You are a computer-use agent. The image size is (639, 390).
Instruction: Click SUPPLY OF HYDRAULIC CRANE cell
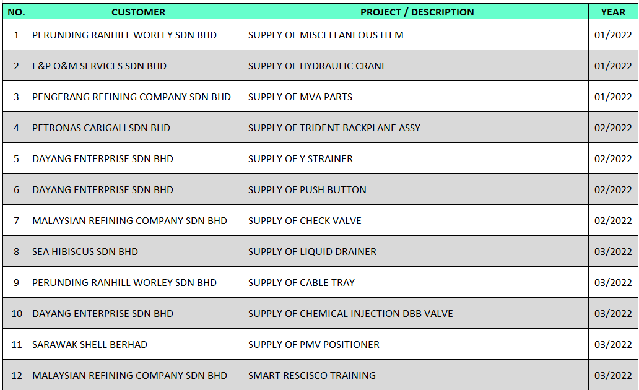(317, 66)
